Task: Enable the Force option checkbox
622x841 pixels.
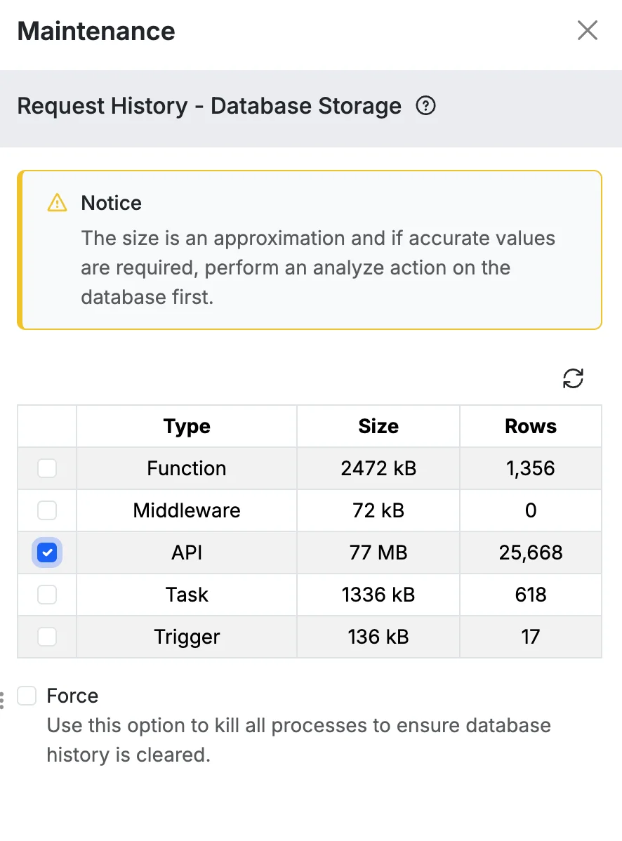Action: pos(27,696)
